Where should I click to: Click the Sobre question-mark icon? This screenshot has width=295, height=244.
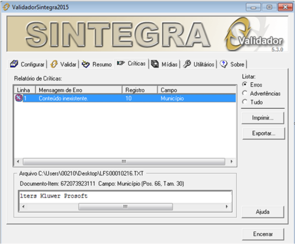coord(223,64)
